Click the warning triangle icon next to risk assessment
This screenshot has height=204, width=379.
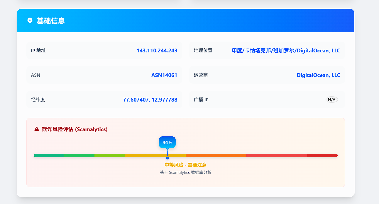click(x=36, y=129)
